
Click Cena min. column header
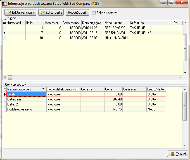92,89
